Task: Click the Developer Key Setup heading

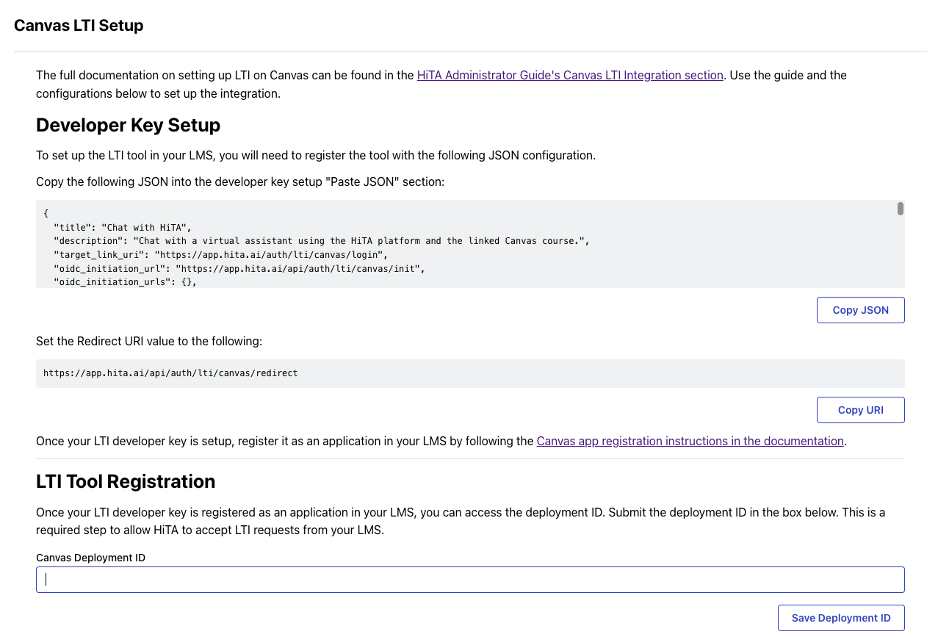Action: pyautogui.click(x=129, y=125)
